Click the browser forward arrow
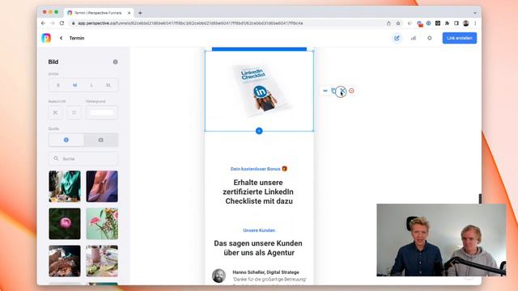Viewport: 518px width, 291px height. click(x=52, y=23)
